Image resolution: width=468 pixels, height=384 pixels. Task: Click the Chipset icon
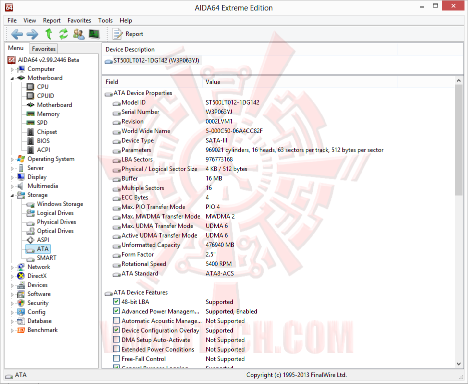[x=31, y=132]
